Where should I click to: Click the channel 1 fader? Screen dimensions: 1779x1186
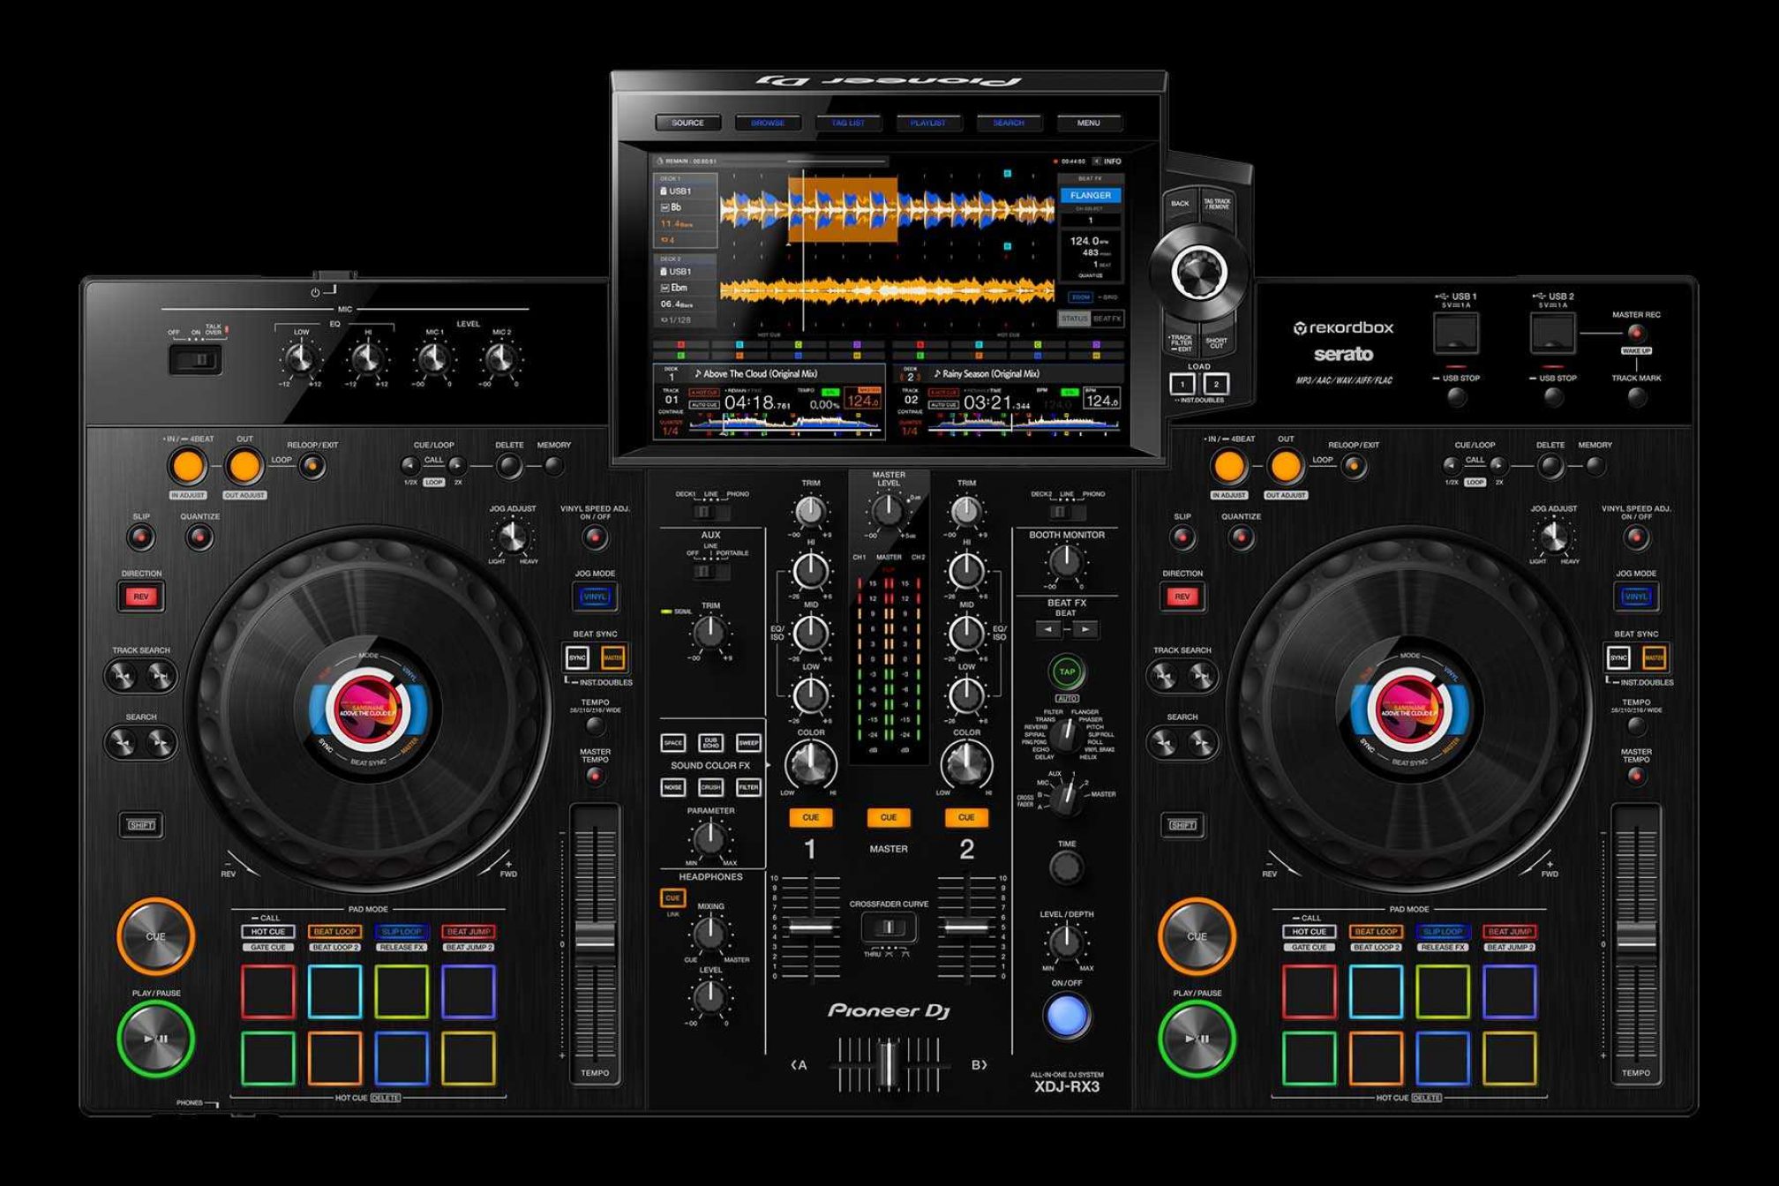click(810, 927)
